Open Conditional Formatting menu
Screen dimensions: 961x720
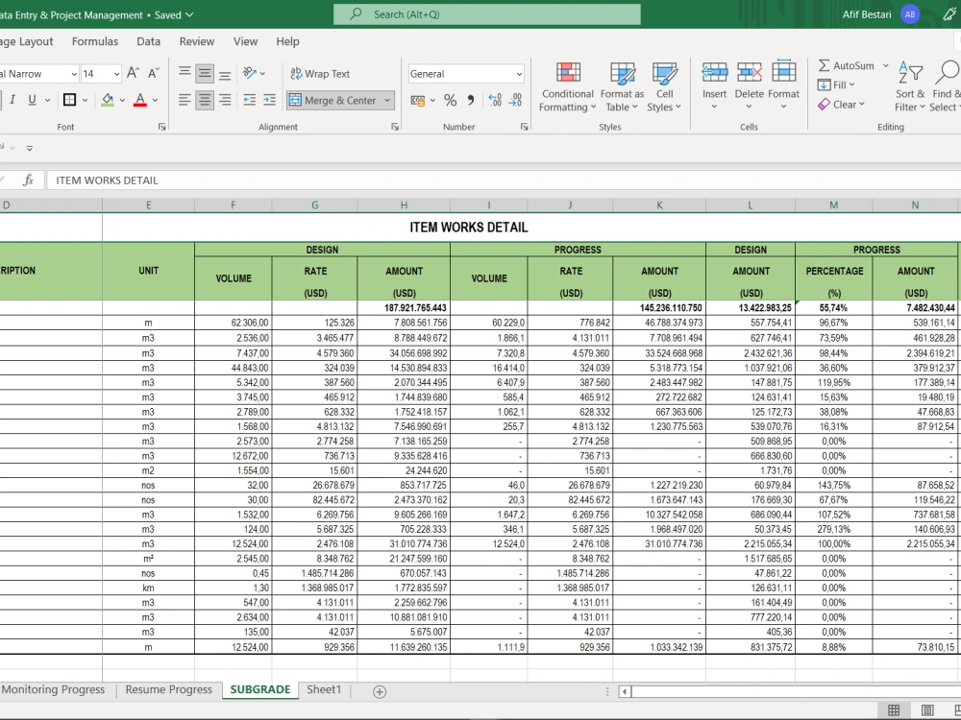[x=568, y=87]
